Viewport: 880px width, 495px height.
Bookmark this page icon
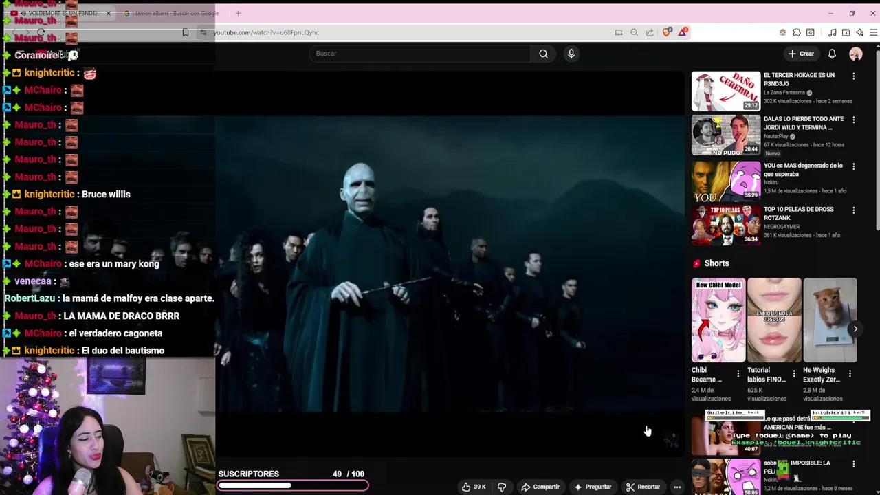(x=186, y=32)
